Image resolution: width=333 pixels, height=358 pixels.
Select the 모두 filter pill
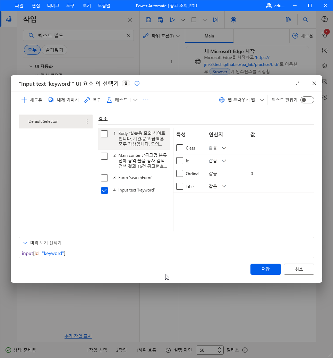click(x=32, y=50)
